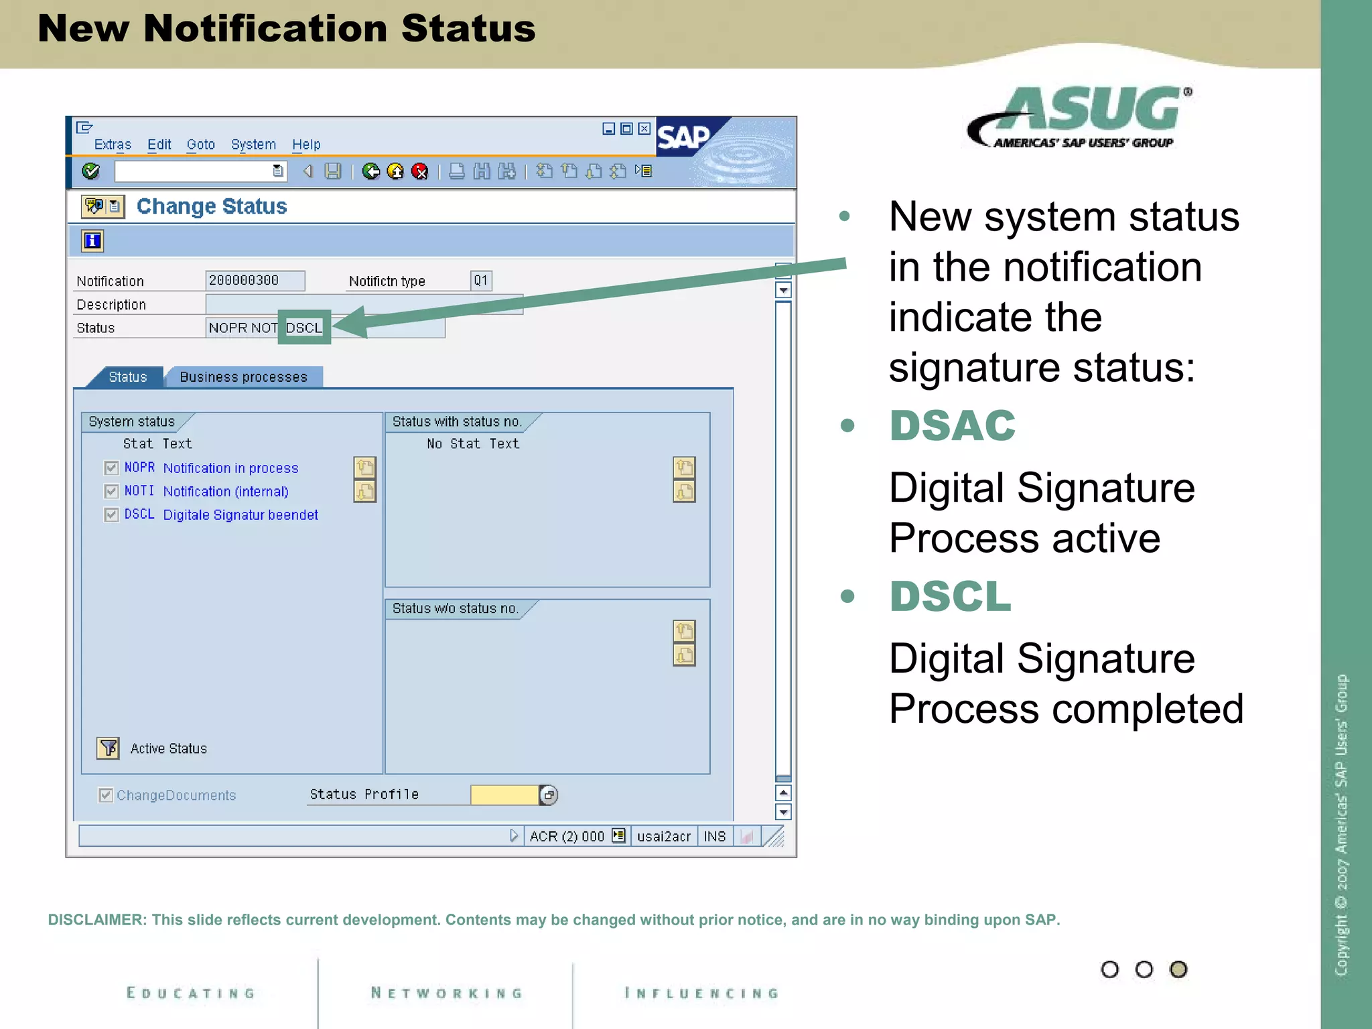Screen dimensions: 1372x1029
Task: Click the Find binoculars icon
Action: click(482, 171)
